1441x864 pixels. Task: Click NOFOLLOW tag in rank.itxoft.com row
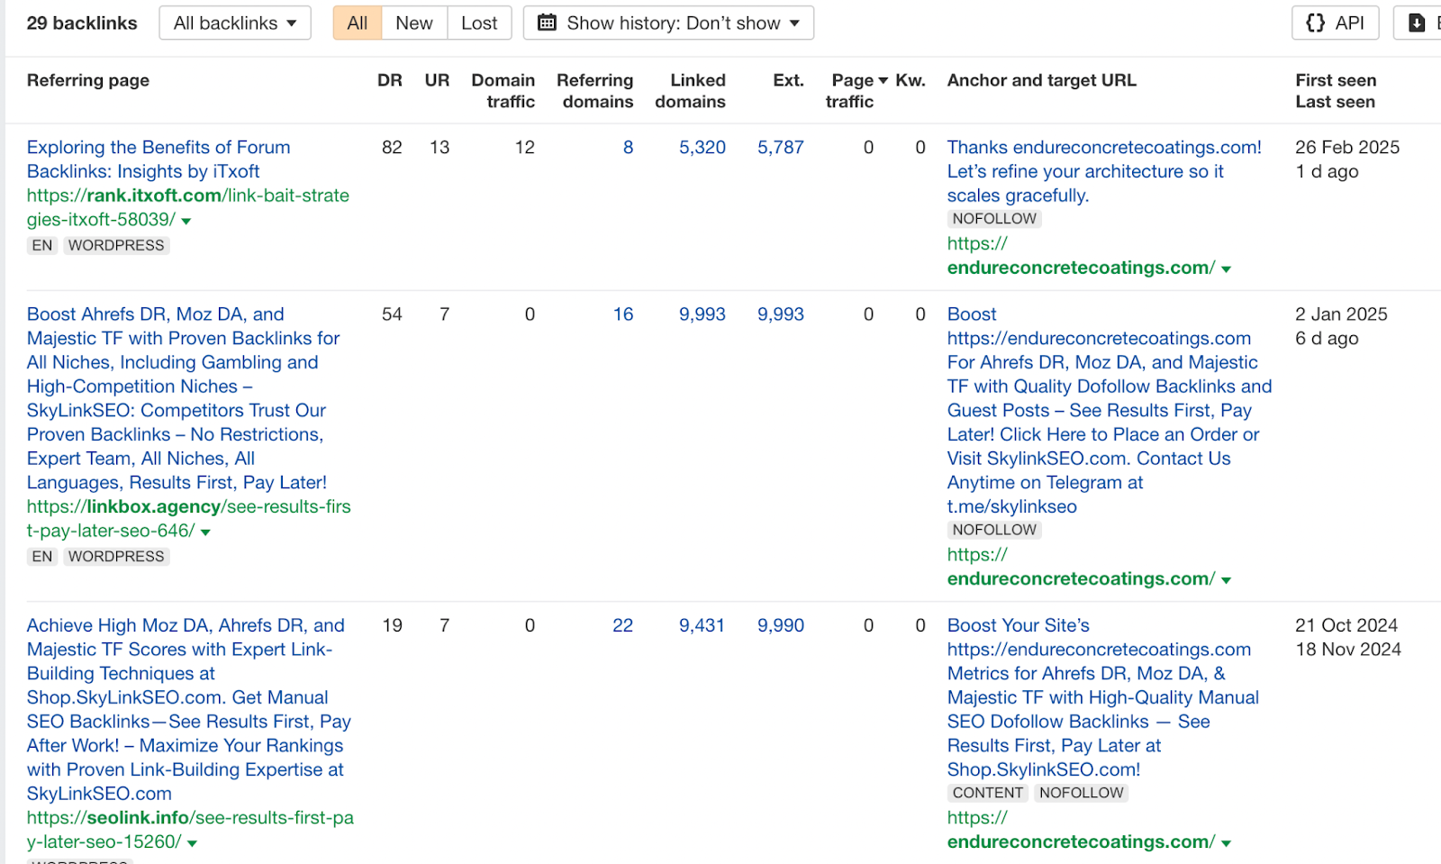tap(994, 218)
